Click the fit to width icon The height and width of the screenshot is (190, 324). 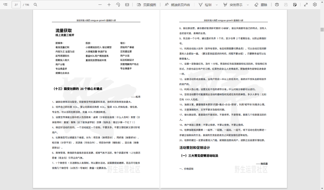[127, 4]
